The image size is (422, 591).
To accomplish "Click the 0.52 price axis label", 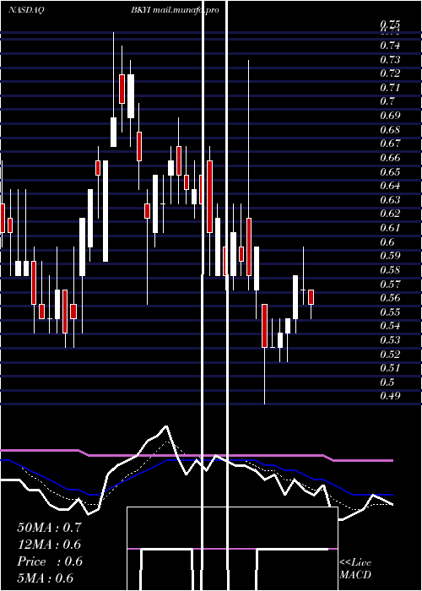I will tap(390, 355).
